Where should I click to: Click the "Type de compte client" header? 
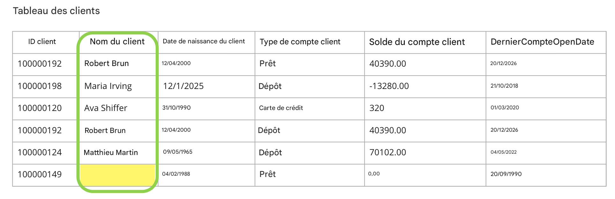tap(300, 42)
